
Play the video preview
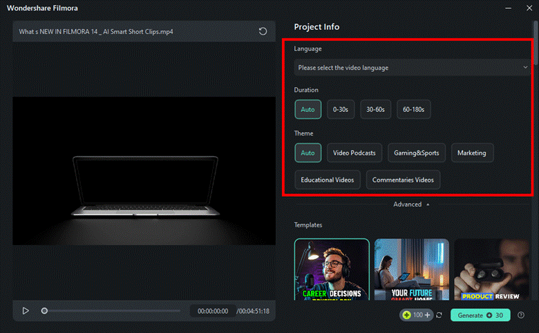tap(26, 311)
